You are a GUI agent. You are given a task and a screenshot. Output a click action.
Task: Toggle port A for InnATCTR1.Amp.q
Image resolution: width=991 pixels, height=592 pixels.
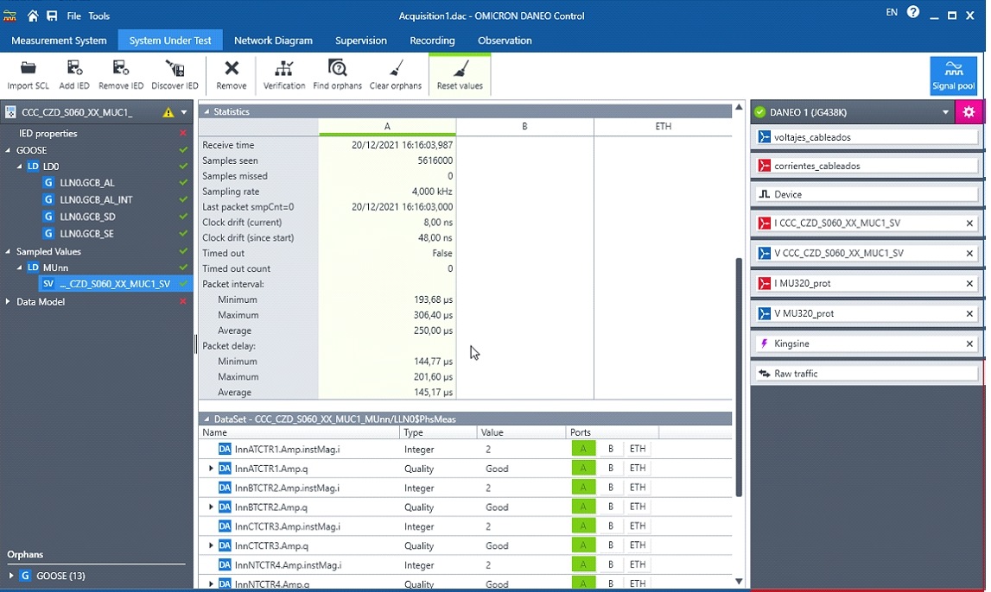pyautogui.click(x=582, y=469)
